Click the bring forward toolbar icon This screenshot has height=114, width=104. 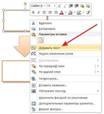tap(82, 6)
